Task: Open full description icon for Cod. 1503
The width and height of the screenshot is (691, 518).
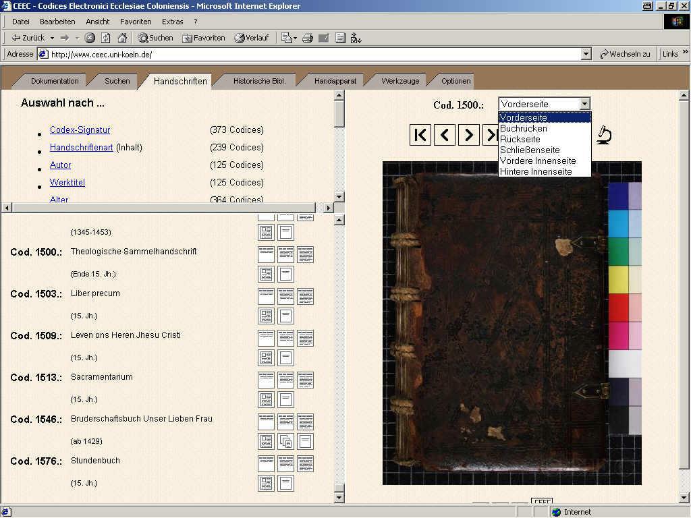Action: point(305,297)
